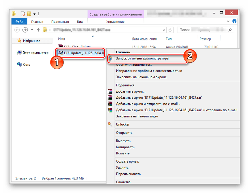Switch to the Вид ribbon tab

80,22
